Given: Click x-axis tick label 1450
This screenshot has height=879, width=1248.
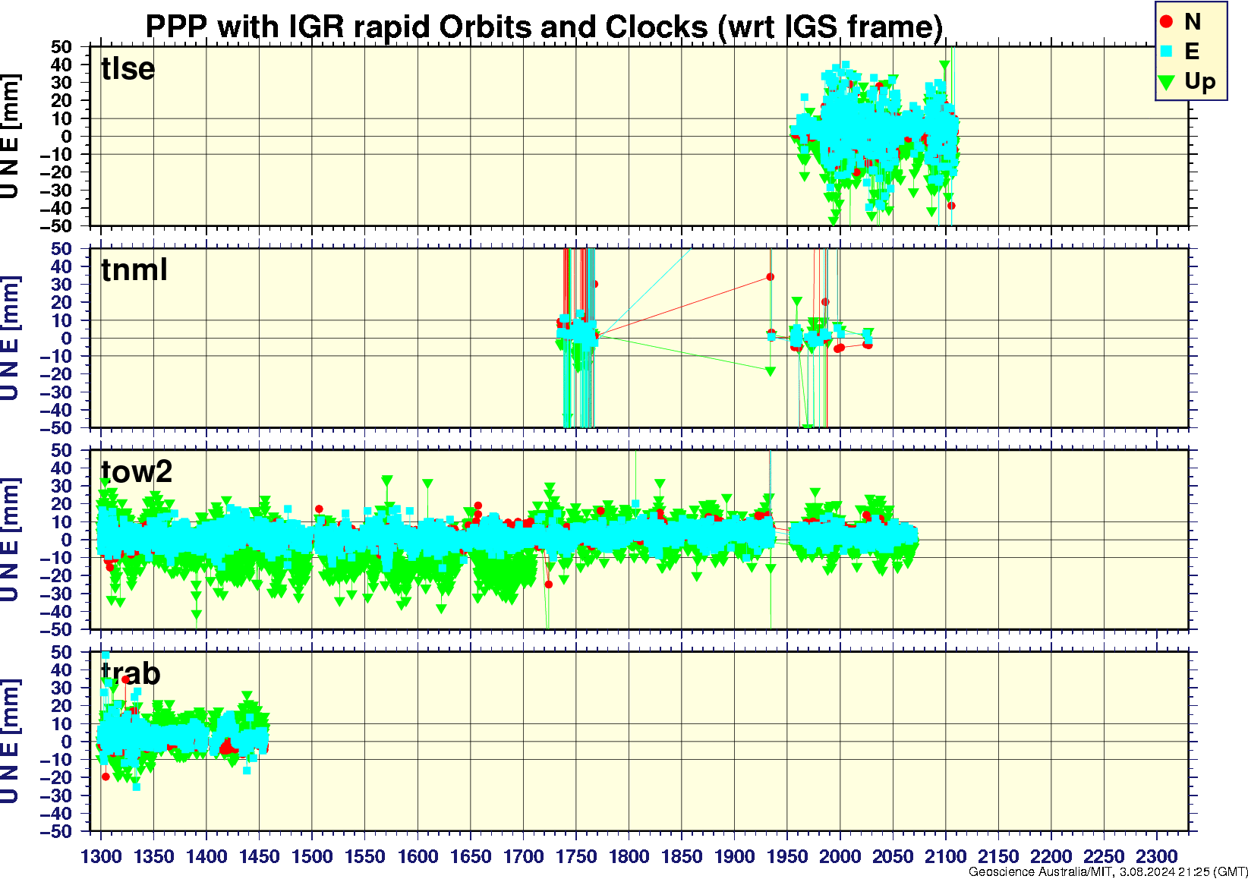Looking at the screenshot, I should pos(259,856).
